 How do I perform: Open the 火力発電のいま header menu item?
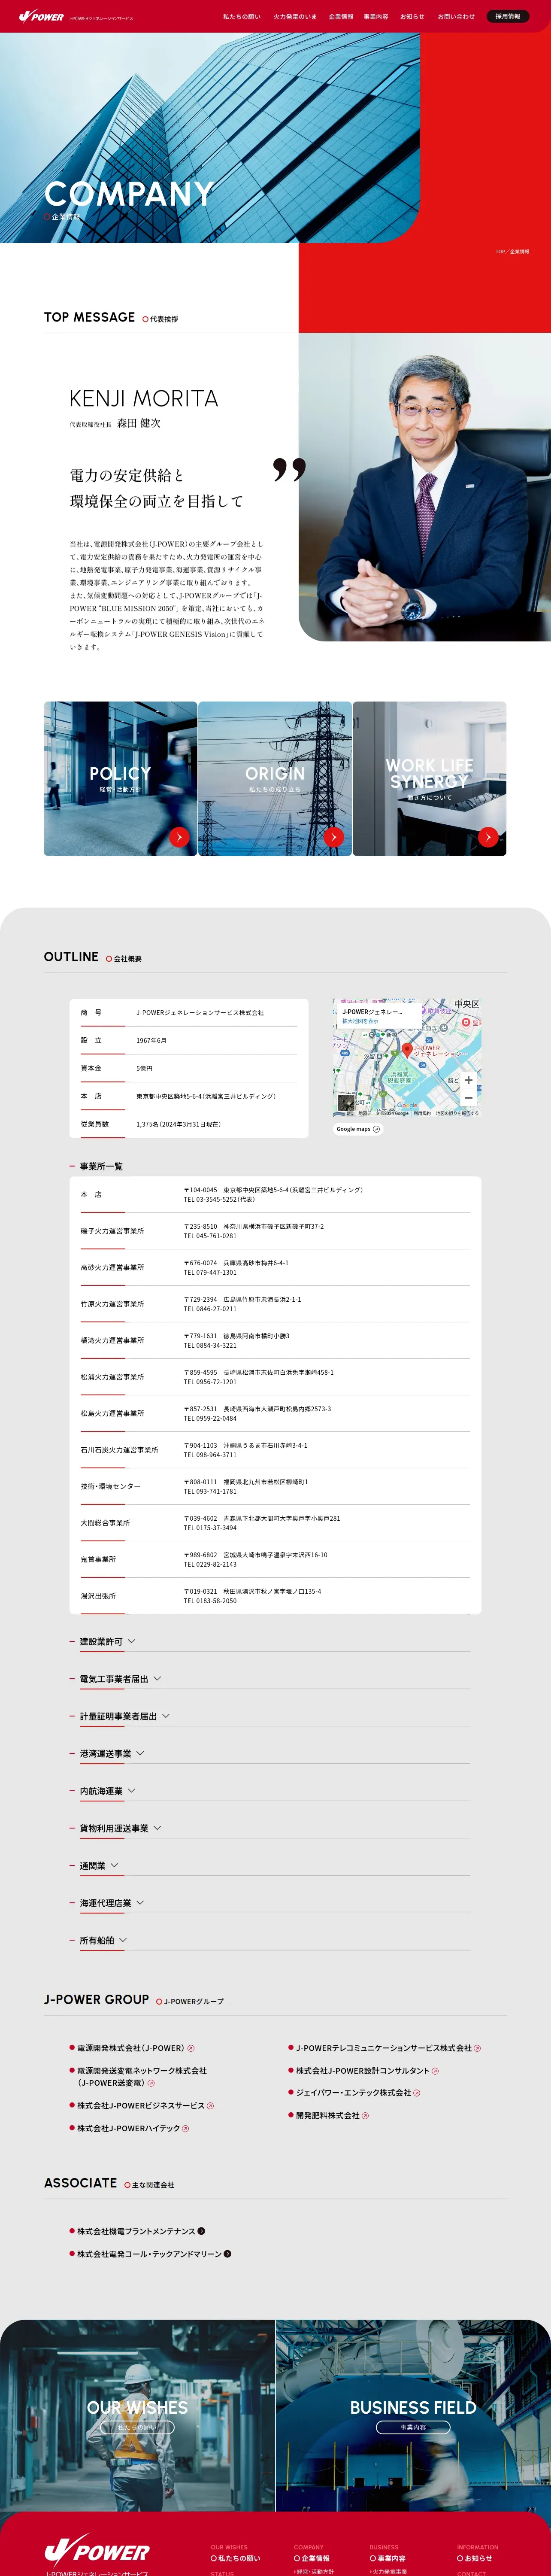pyautogui.click(x=295, y=17)
